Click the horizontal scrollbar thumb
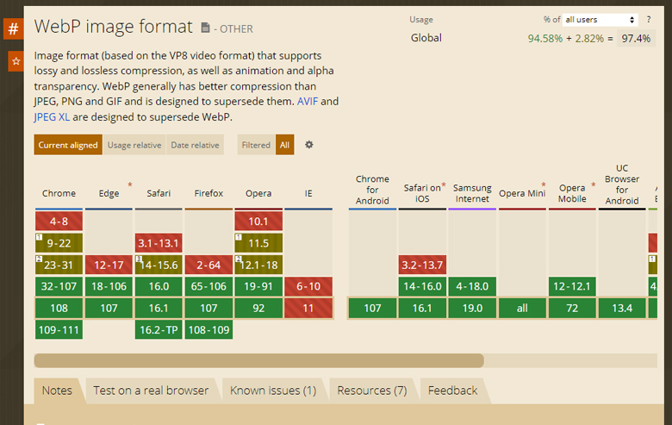 pos(258,360)
